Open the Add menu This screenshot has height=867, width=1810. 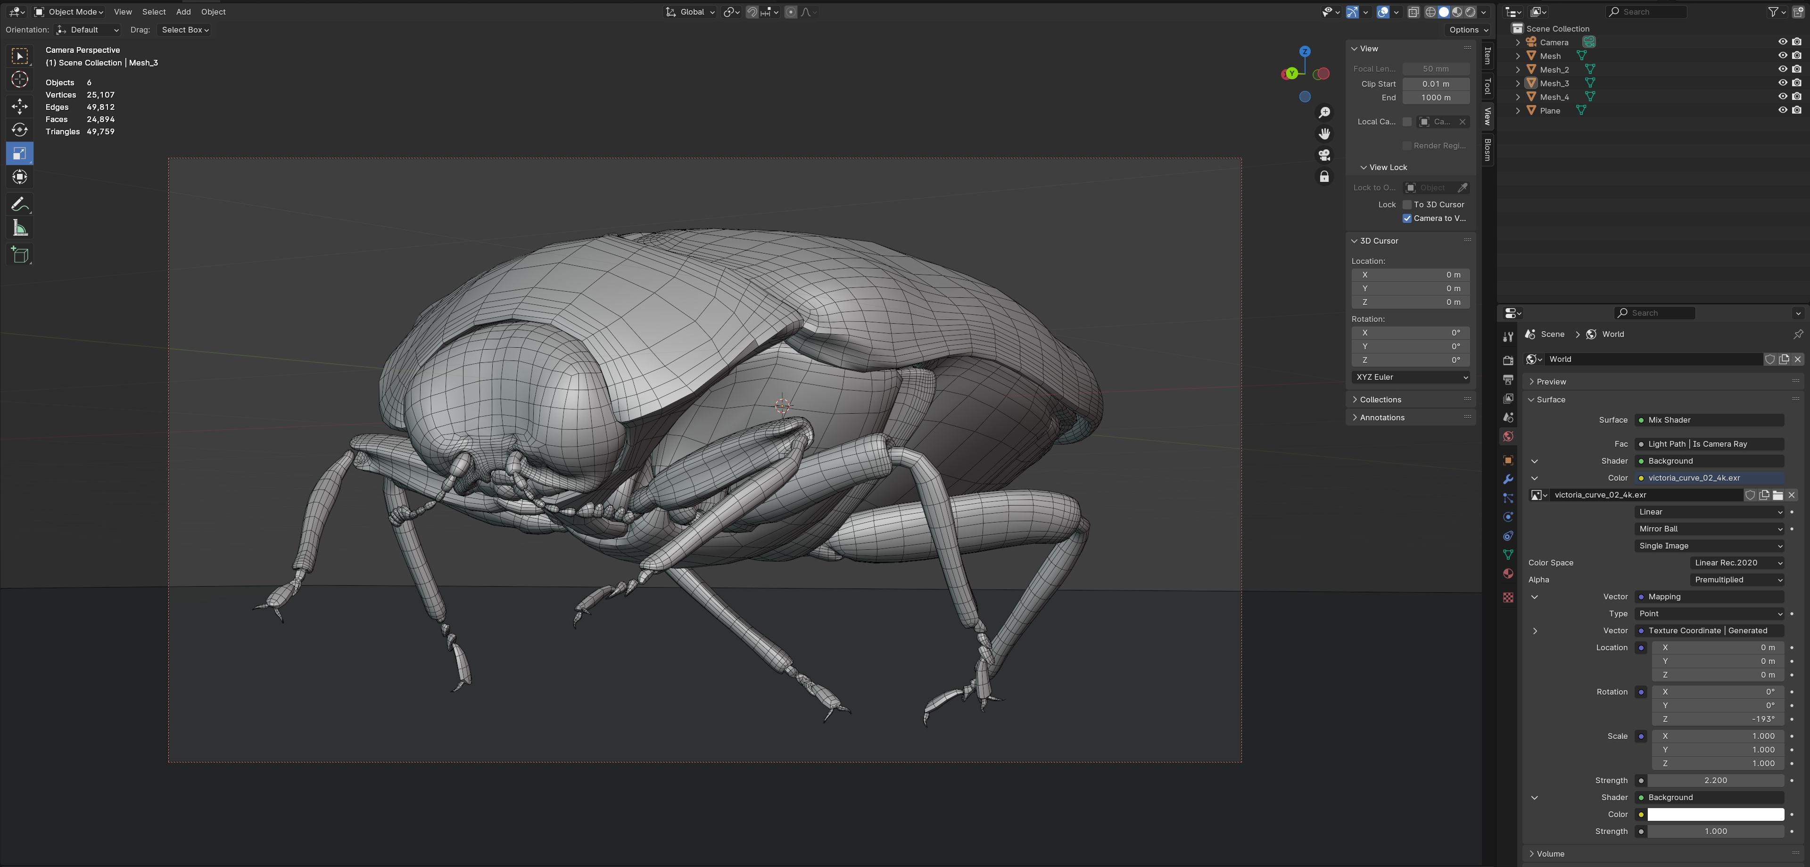(183, 12)
